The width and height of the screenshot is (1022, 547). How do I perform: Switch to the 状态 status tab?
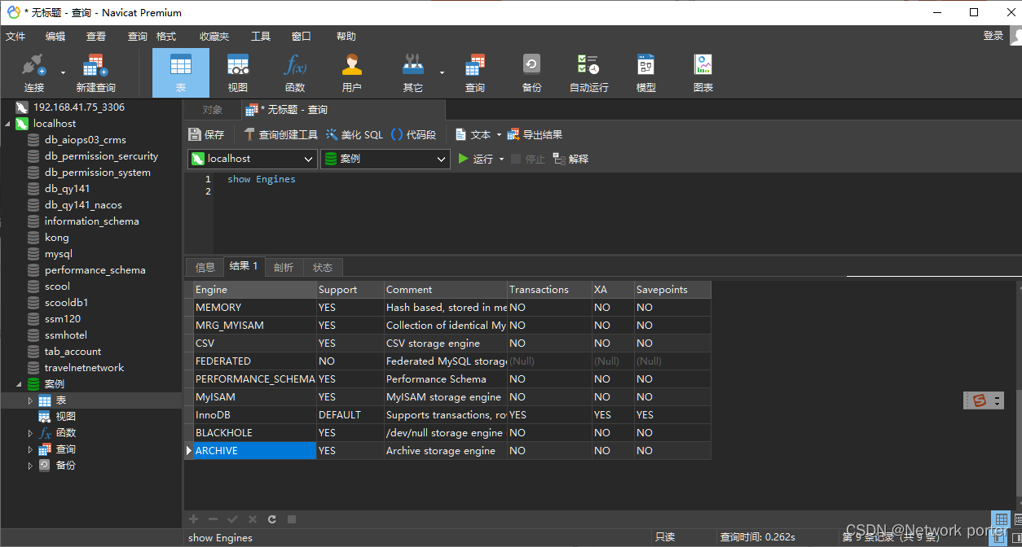[323, 267]
